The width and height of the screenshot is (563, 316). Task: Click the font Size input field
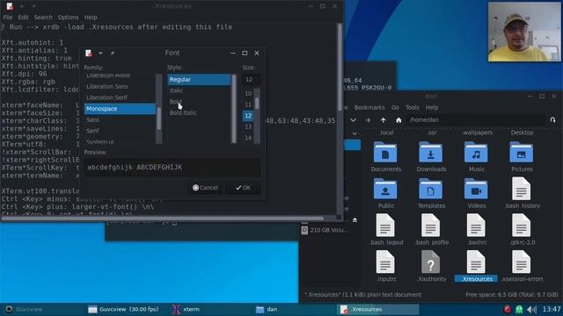click(251, 80)
